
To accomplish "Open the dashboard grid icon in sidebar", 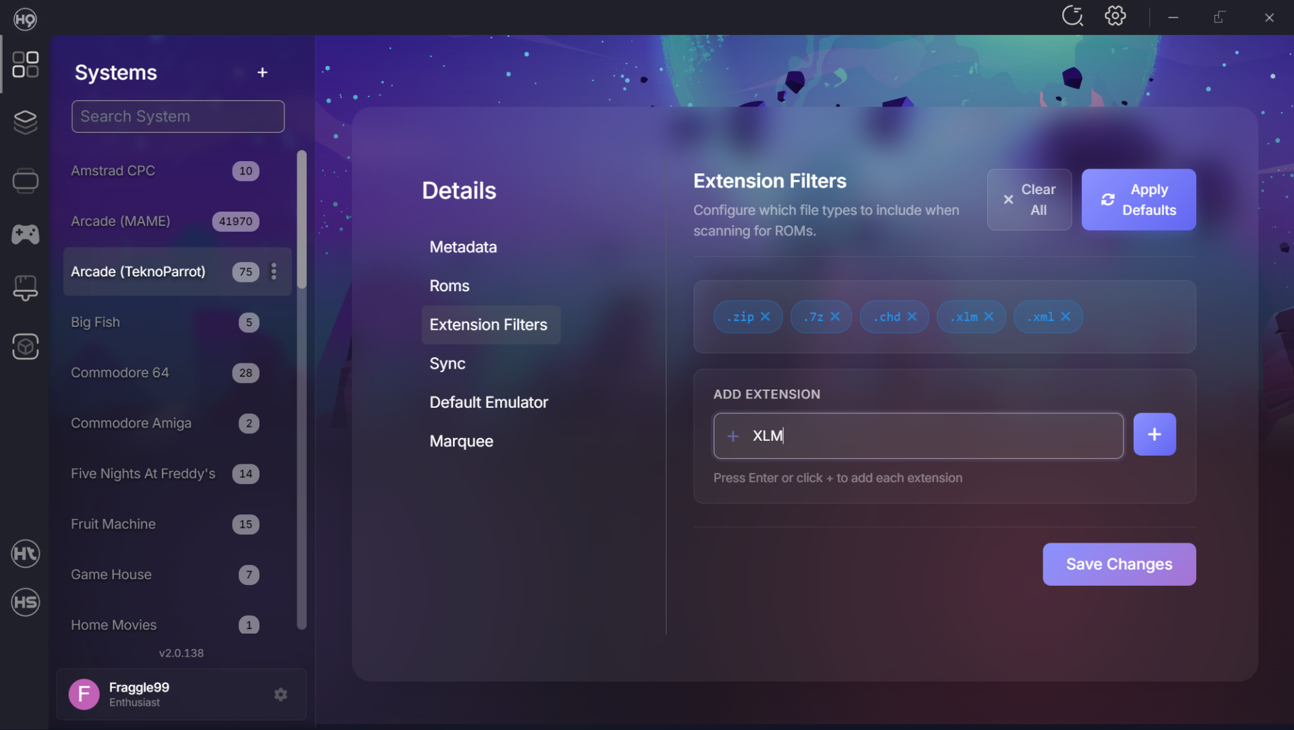I will (26, 65).
